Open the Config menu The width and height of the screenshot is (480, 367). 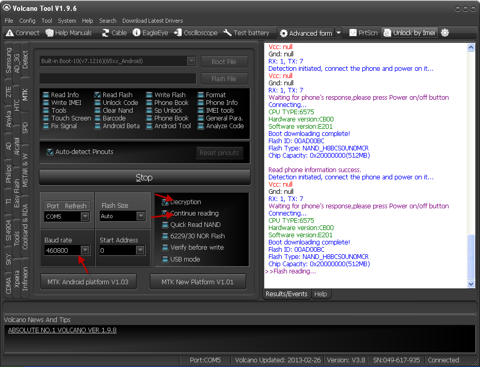tap(27, 21)
